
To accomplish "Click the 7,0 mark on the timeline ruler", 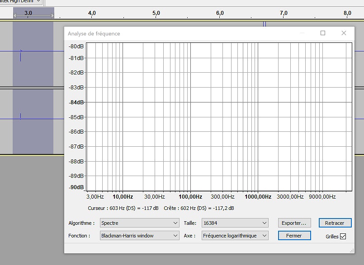I will pos(284,14).
